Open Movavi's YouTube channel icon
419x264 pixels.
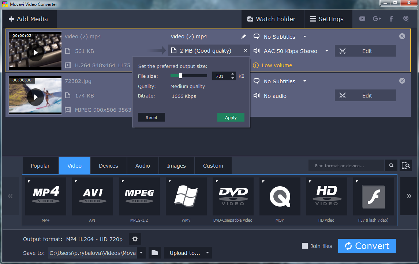pyautogui.click(x=362, y=19)
